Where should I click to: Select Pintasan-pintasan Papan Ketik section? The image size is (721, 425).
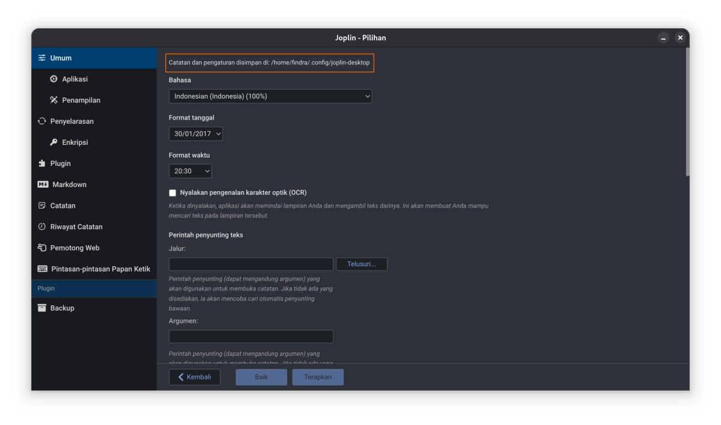[100, 269]
